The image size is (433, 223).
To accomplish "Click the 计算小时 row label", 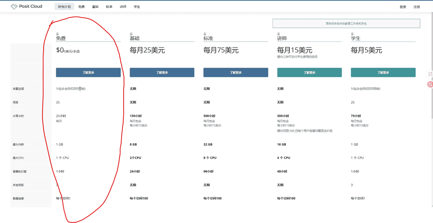I will (18, 116).
